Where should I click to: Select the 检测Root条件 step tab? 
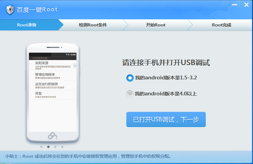click(x=93, y=25)
